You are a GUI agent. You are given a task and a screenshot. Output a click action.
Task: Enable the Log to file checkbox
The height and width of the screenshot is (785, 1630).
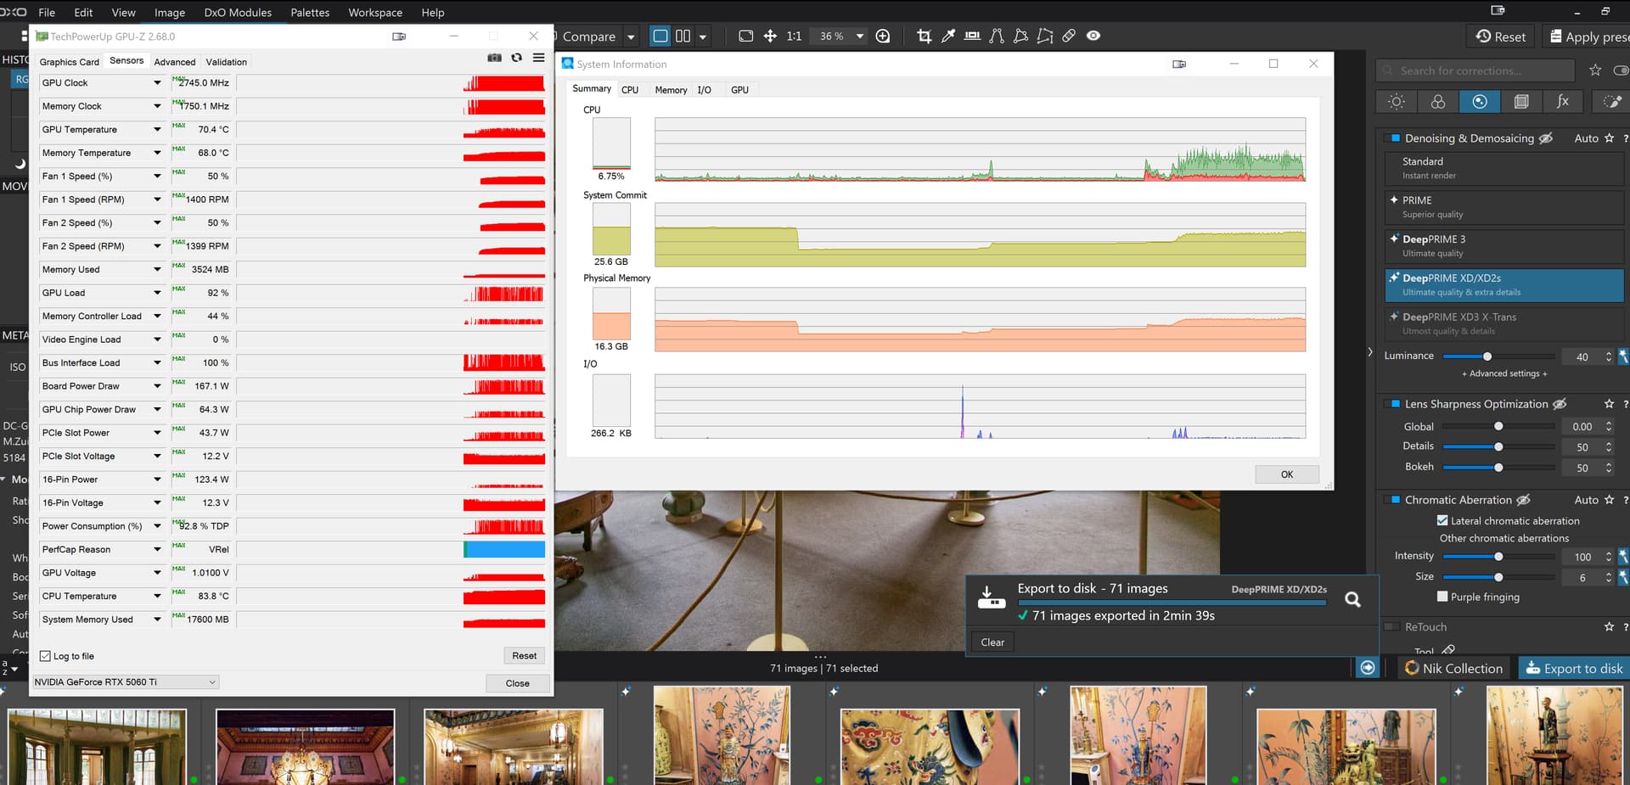pos(46,656)
